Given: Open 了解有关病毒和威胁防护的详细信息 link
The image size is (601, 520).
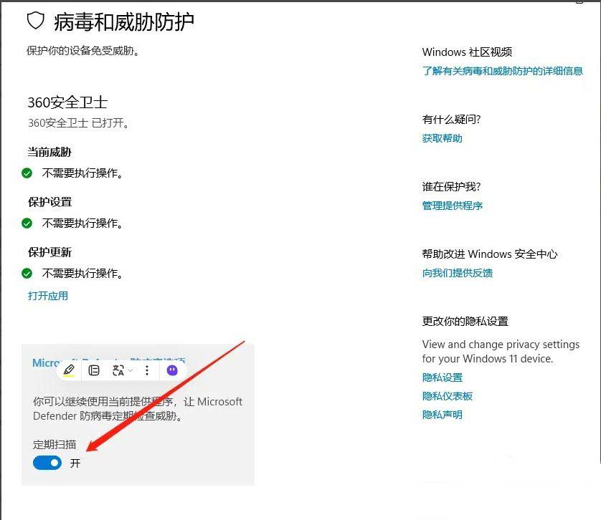Looking at the screenshot, I should click(x=503, y=71).
